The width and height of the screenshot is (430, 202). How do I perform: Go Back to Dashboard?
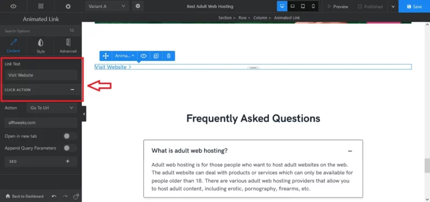(x=24, y=196)
